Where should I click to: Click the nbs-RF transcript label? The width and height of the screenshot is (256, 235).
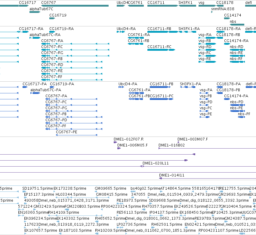tap(236, 59)
